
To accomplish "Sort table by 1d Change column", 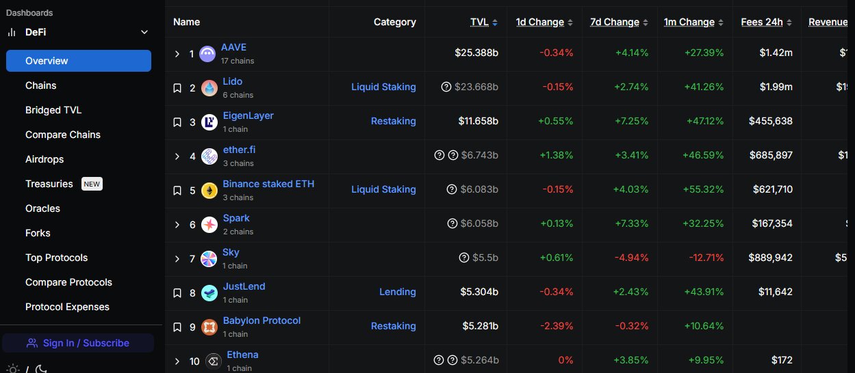I will [544, 22].
